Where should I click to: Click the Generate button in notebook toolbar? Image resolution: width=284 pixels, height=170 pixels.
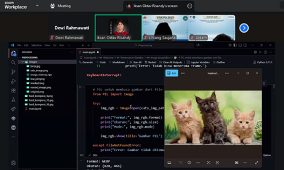point(86,62)
